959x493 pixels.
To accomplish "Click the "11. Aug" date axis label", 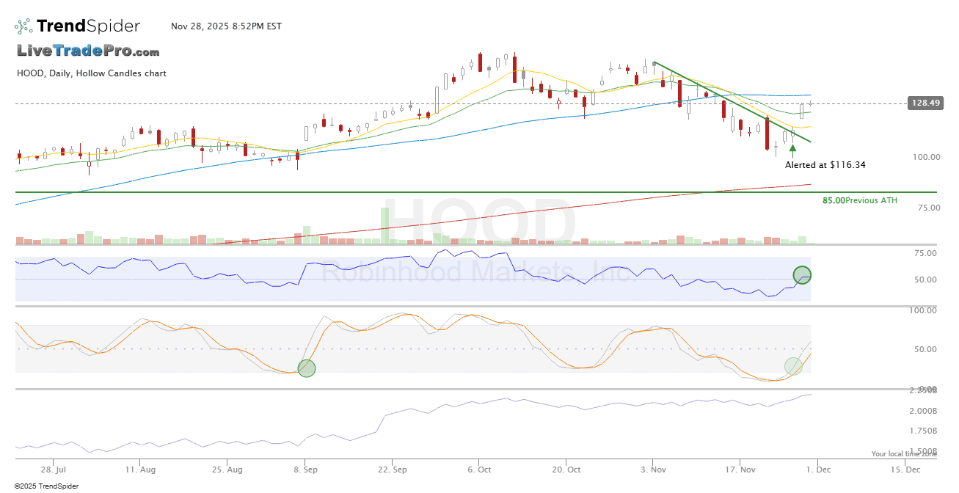I will [x=140, y=468].
